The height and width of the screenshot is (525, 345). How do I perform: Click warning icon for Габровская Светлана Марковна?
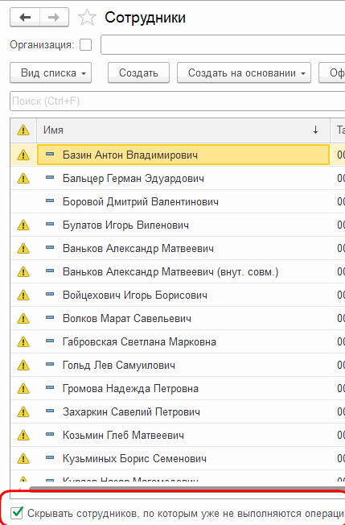[x=23, y=342]
